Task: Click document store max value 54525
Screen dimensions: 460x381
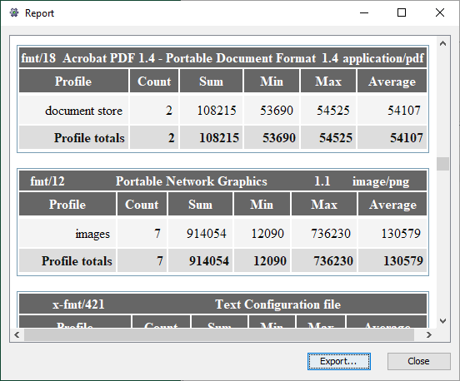Action: pos(328,111)
